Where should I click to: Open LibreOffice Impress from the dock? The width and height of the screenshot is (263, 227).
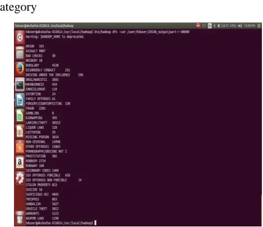[x=20, y=131]
